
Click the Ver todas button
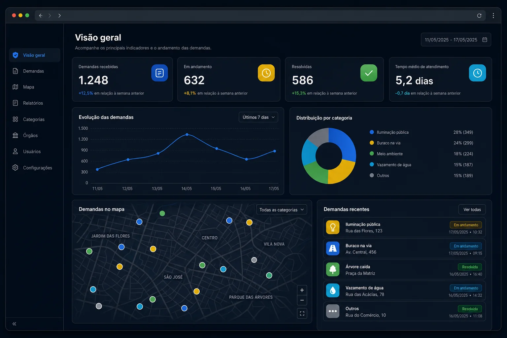pos(472,210)
